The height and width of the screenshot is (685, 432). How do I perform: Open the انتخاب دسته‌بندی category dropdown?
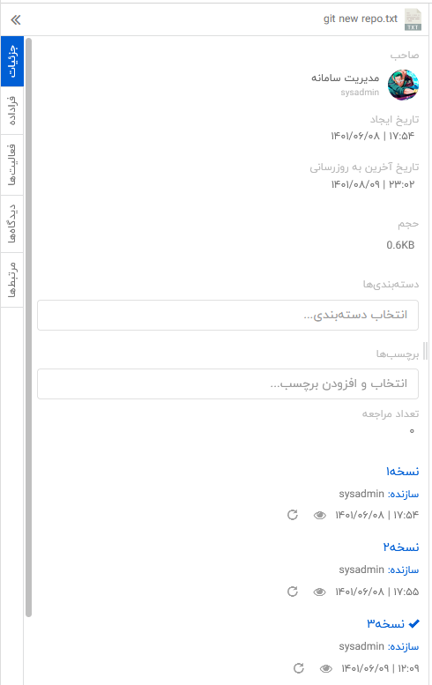[227, 315]
